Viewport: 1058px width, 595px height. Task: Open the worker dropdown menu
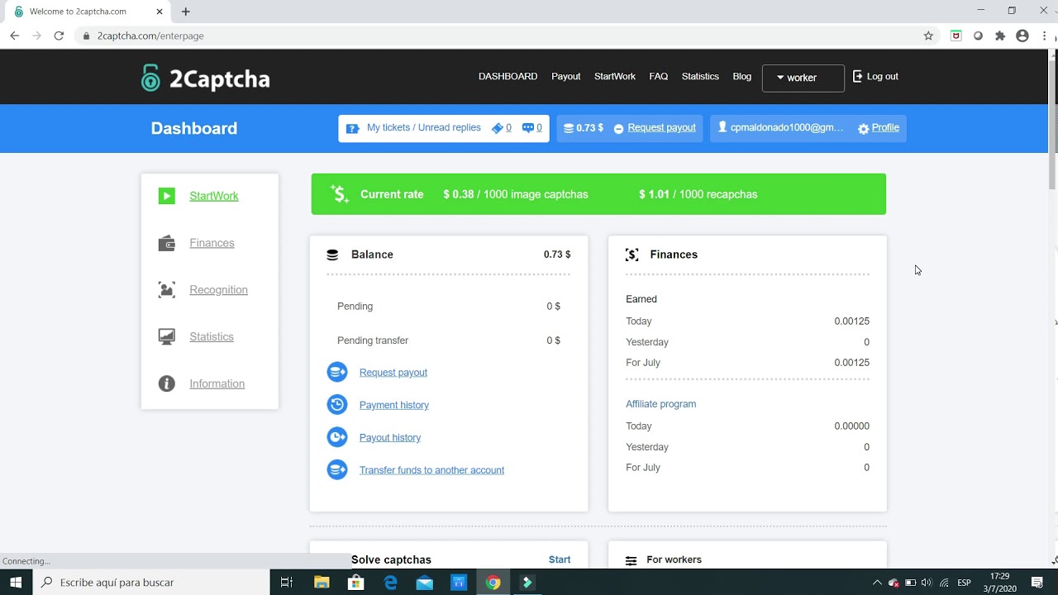803,78
